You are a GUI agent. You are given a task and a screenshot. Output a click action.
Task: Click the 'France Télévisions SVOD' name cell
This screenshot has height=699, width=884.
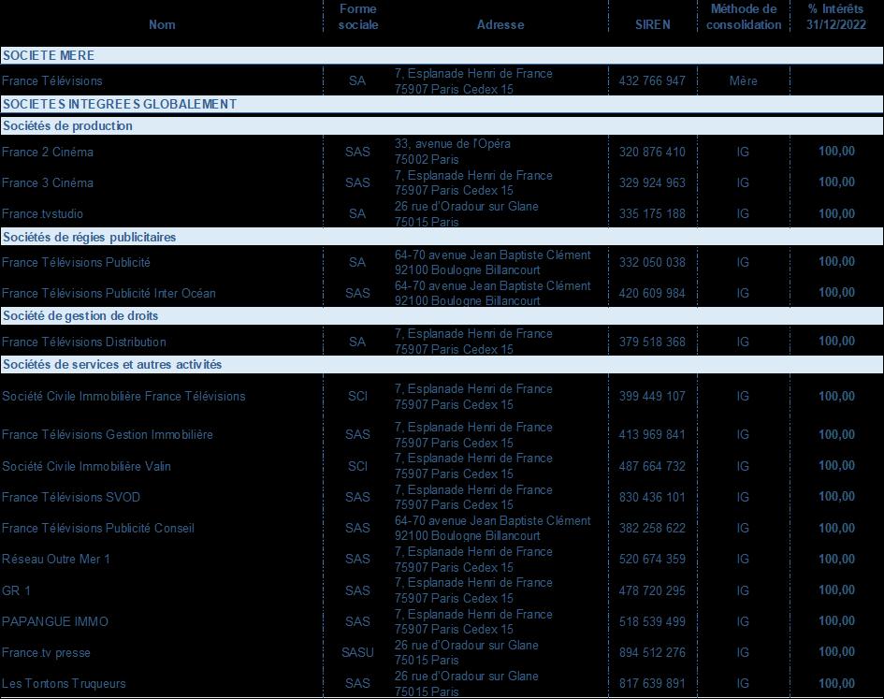(71, 498)
